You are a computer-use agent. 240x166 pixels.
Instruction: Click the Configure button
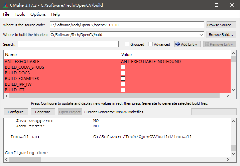16,112
